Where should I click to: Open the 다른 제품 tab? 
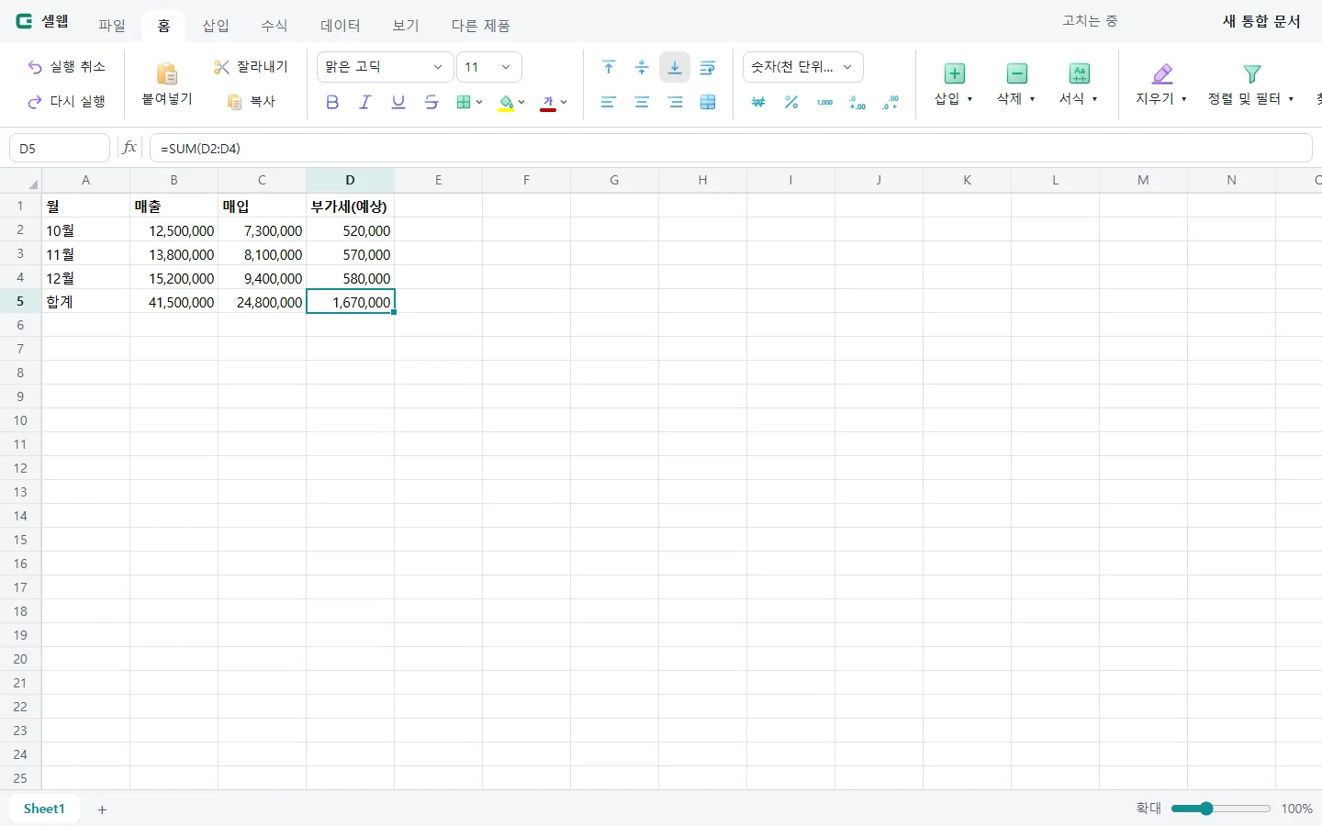tap(481, 26)
